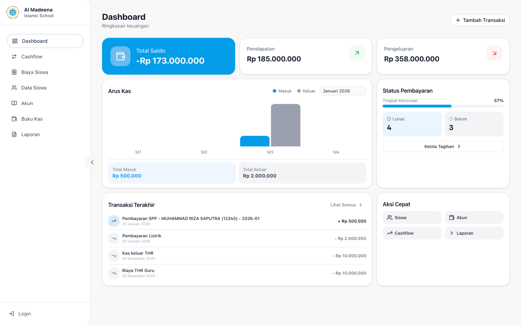Viewport: 521px width, 325px height.
Task: Collapse the sidebar with the chevron control
Action: [x=92, y=162]
